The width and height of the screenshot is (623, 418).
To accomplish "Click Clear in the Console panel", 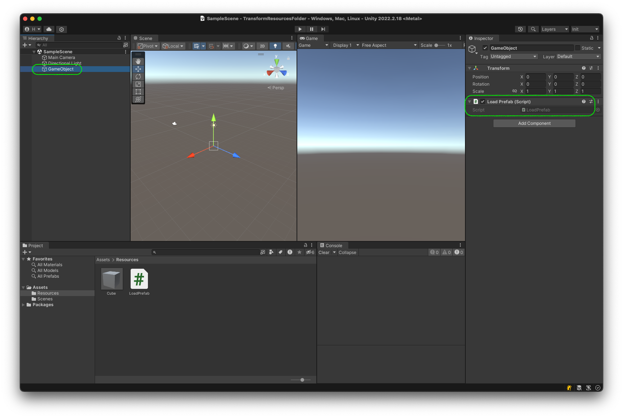I will click(324, 252).
